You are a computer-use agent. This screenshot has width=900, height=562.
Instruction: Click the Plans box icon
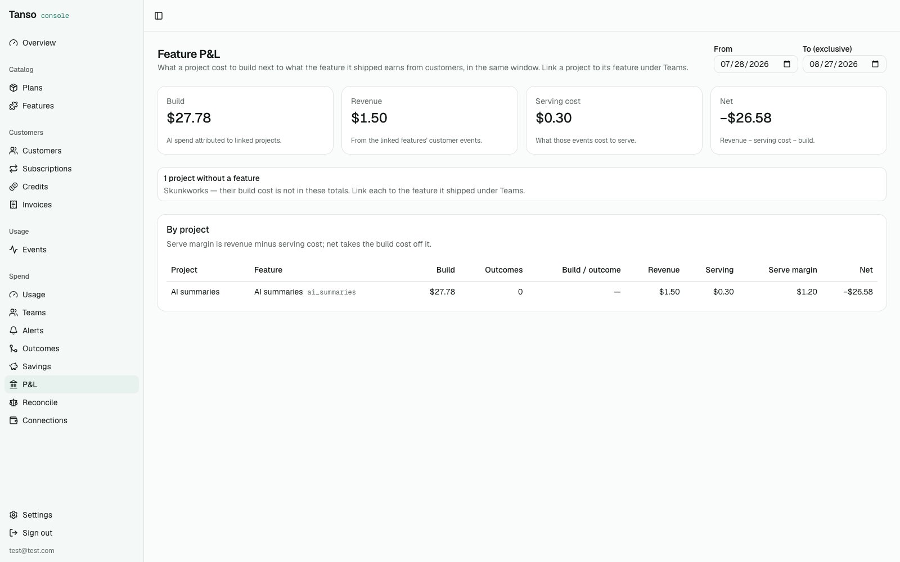13,88
